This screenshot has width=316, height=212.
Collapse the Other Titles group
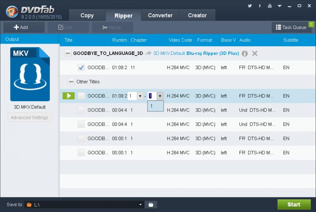71,82
